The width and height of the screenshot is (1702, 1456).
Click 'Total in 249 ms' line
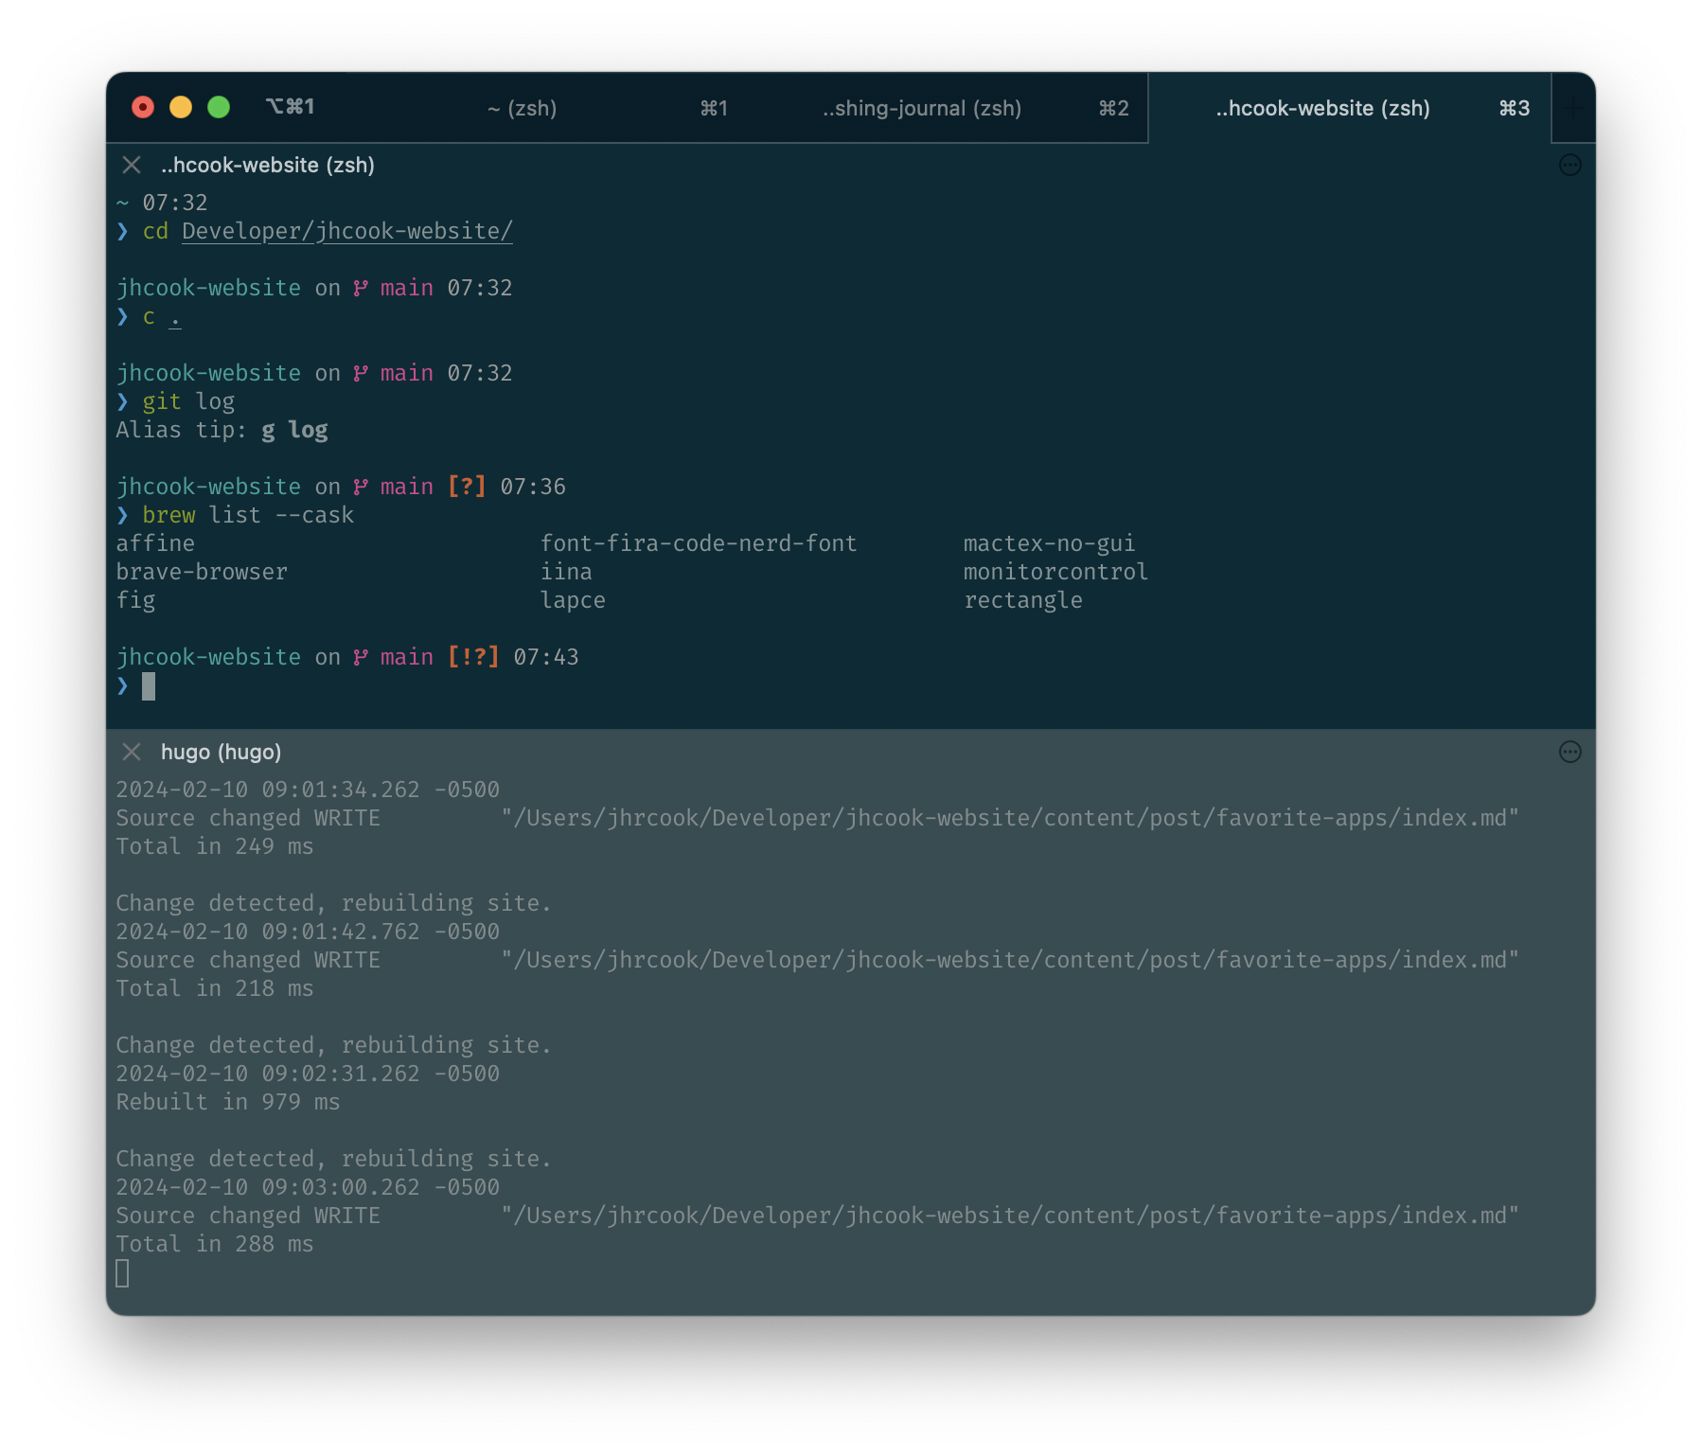coord(215,846)
